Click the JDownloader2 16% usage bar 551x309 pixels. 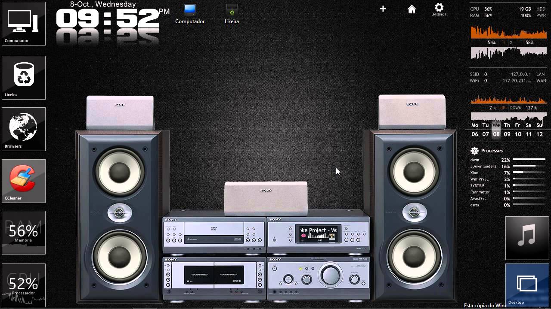coord(529,166)
